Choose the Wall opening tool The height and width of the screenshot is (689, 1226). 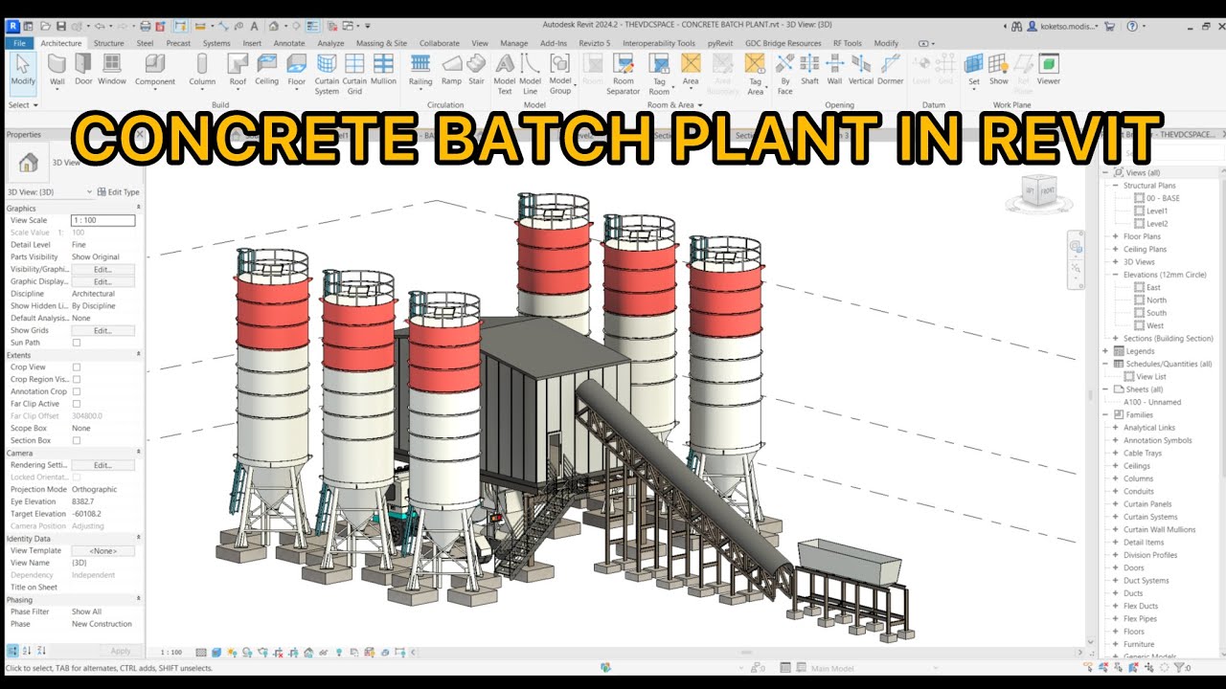click(x=834, y=70)
